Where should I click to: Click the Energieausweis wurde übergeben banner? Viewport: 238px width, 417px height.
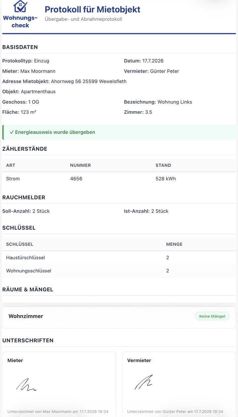[119, 132]
